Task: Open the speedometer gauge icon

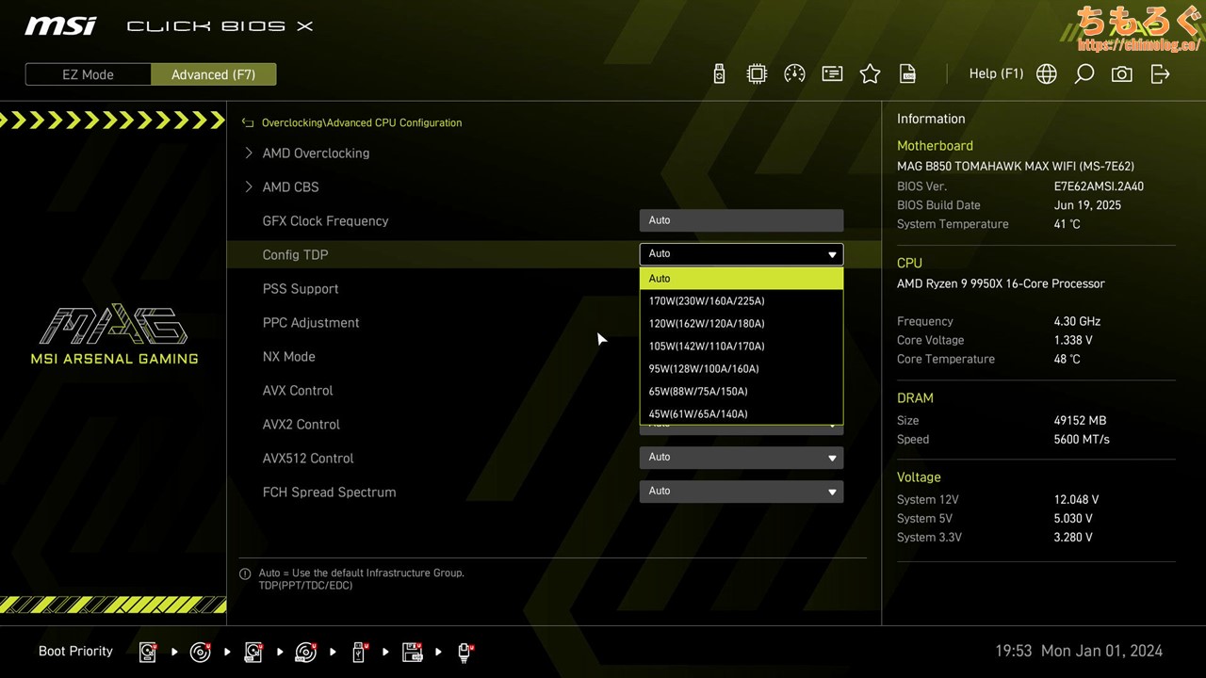Action: pos(794,74)
